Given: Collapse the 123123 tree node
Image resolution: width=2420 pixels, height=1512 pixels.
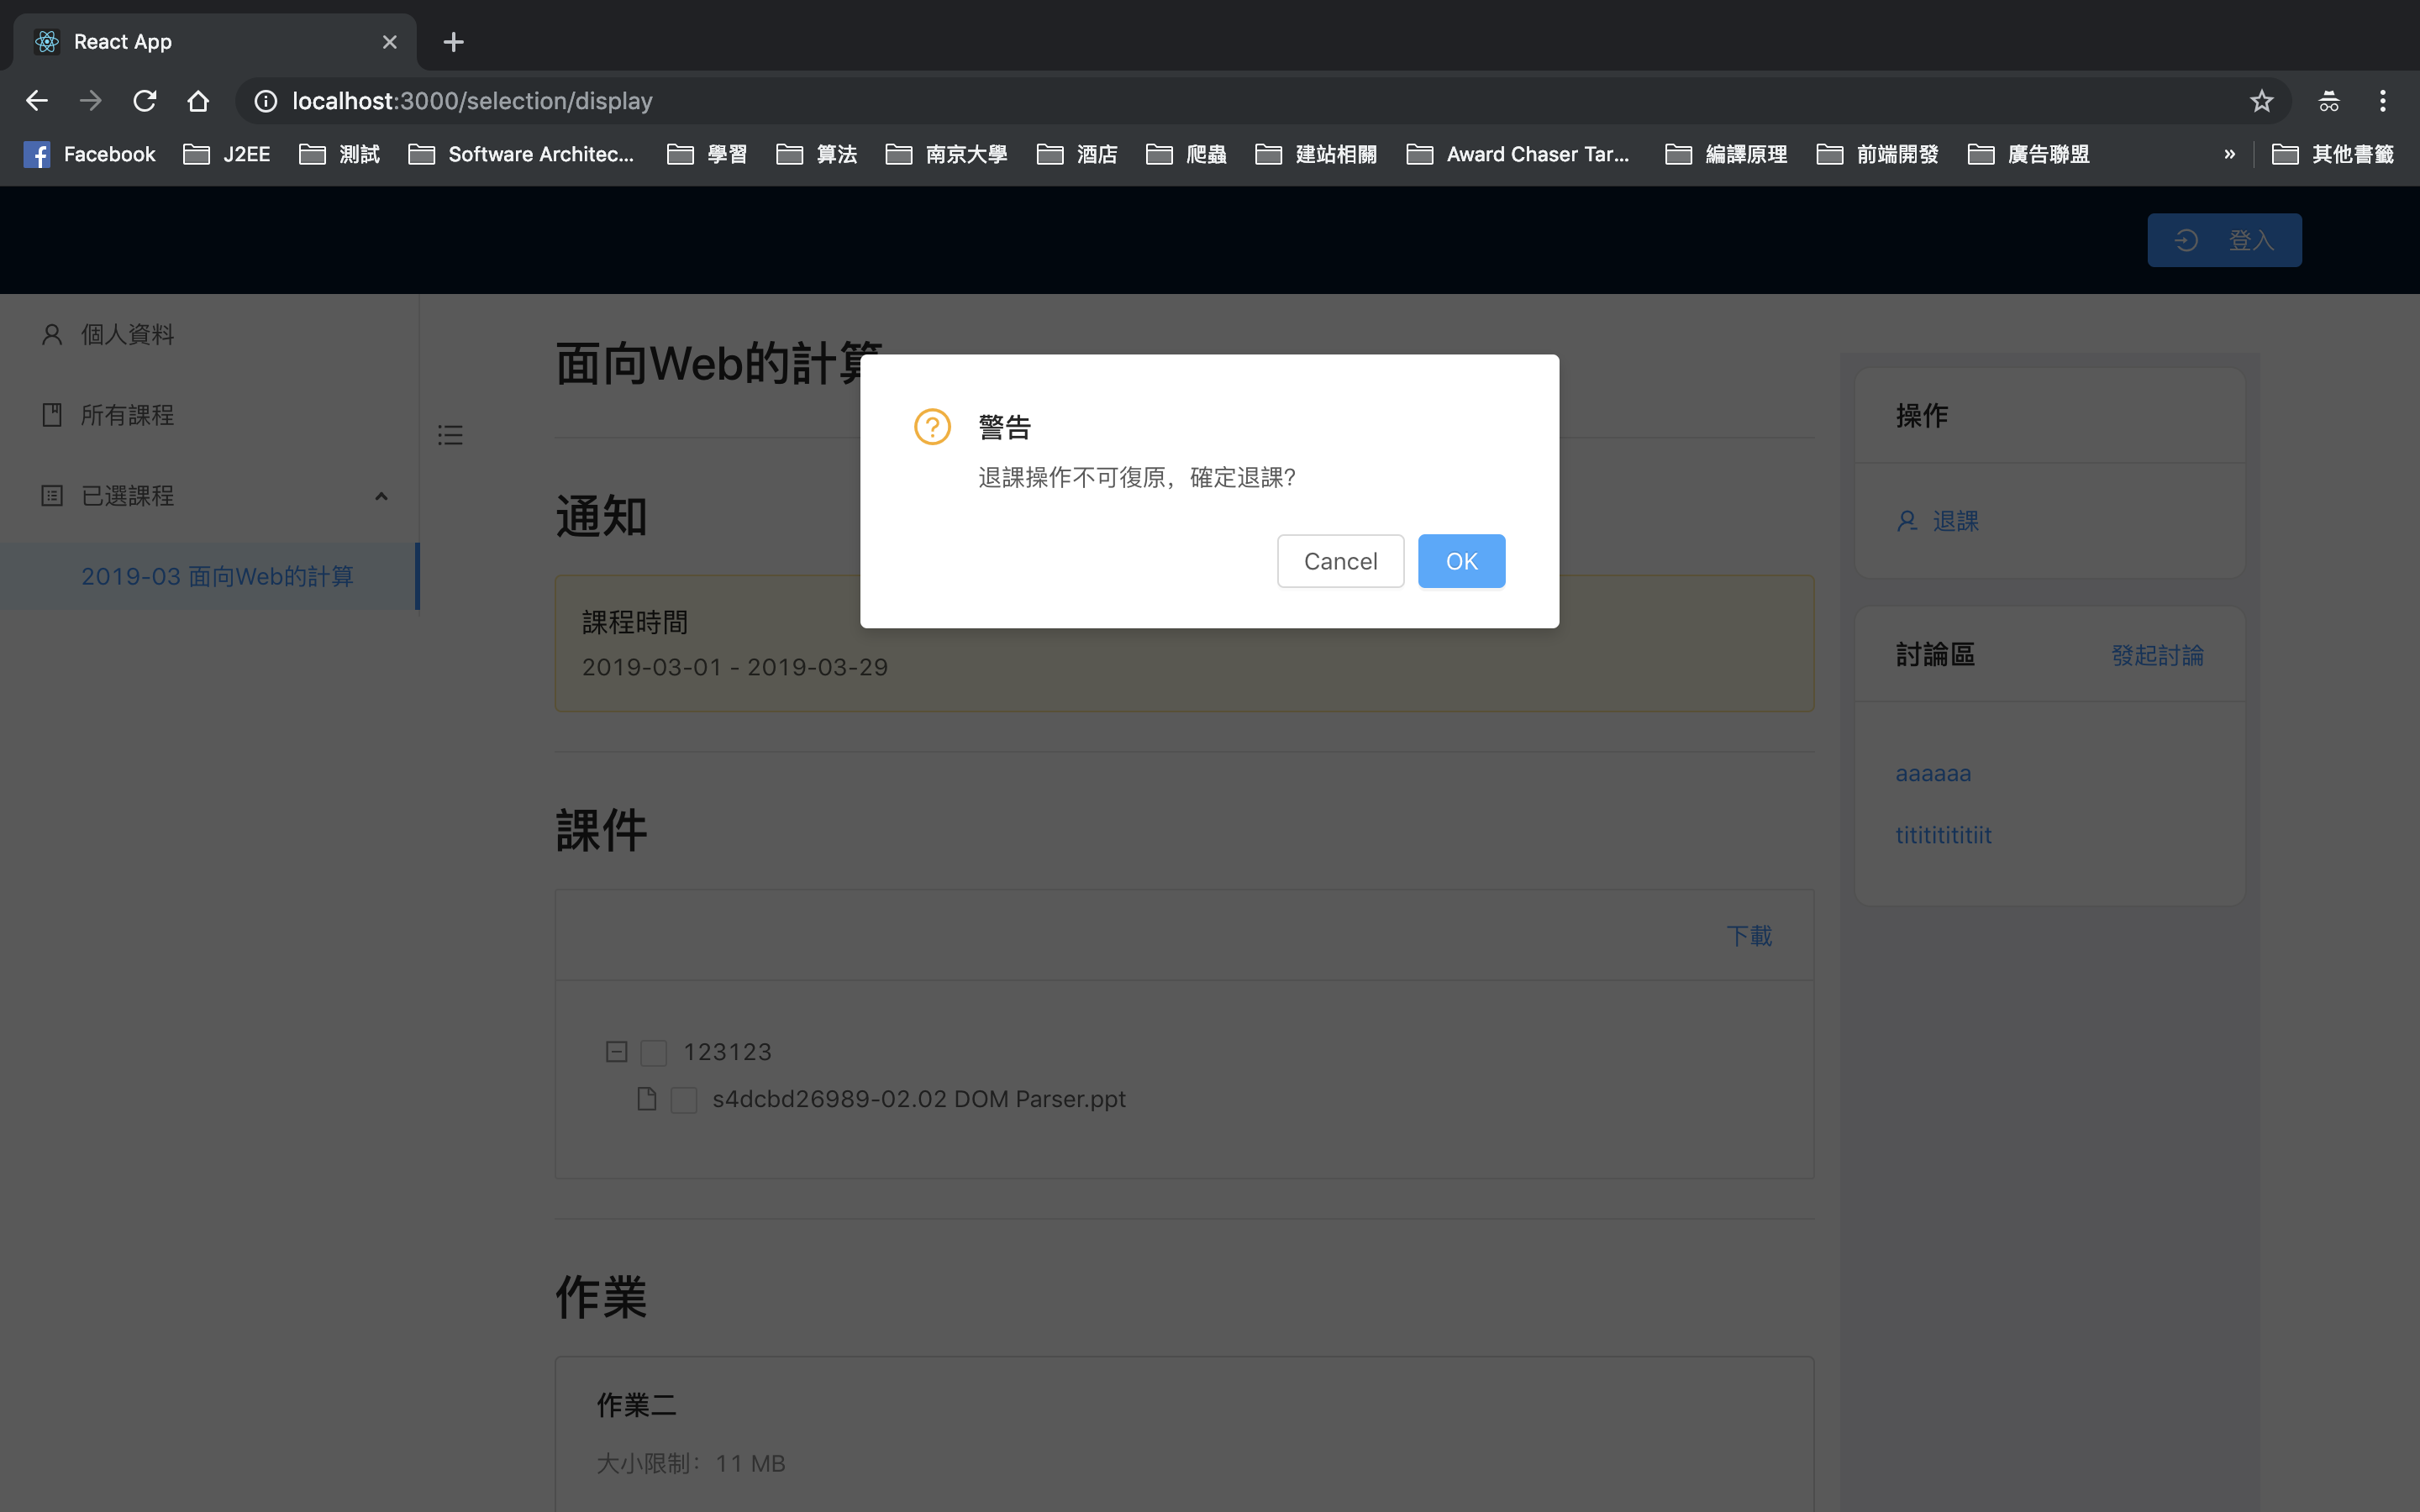Looking at the screenshot, I should point(616,1052).
